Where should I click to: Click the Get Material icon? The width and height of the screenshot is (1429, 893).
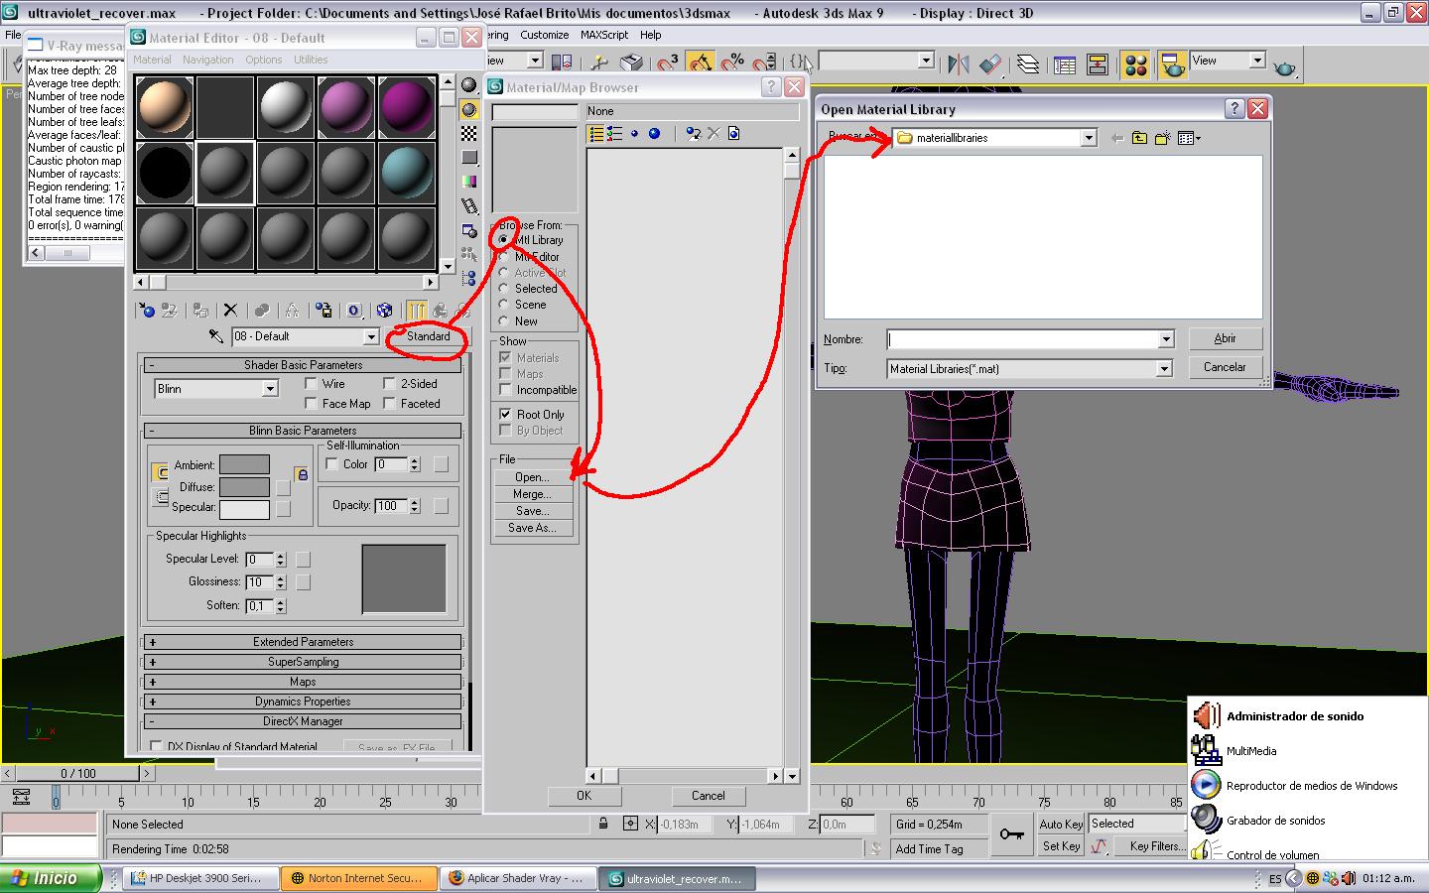point(146,311)
